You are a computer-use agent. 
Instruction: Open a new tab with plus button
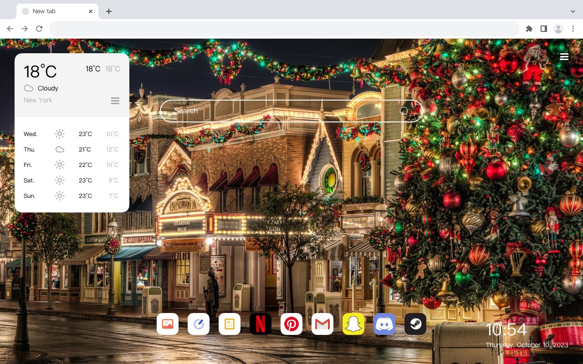[x=108, y=11]
